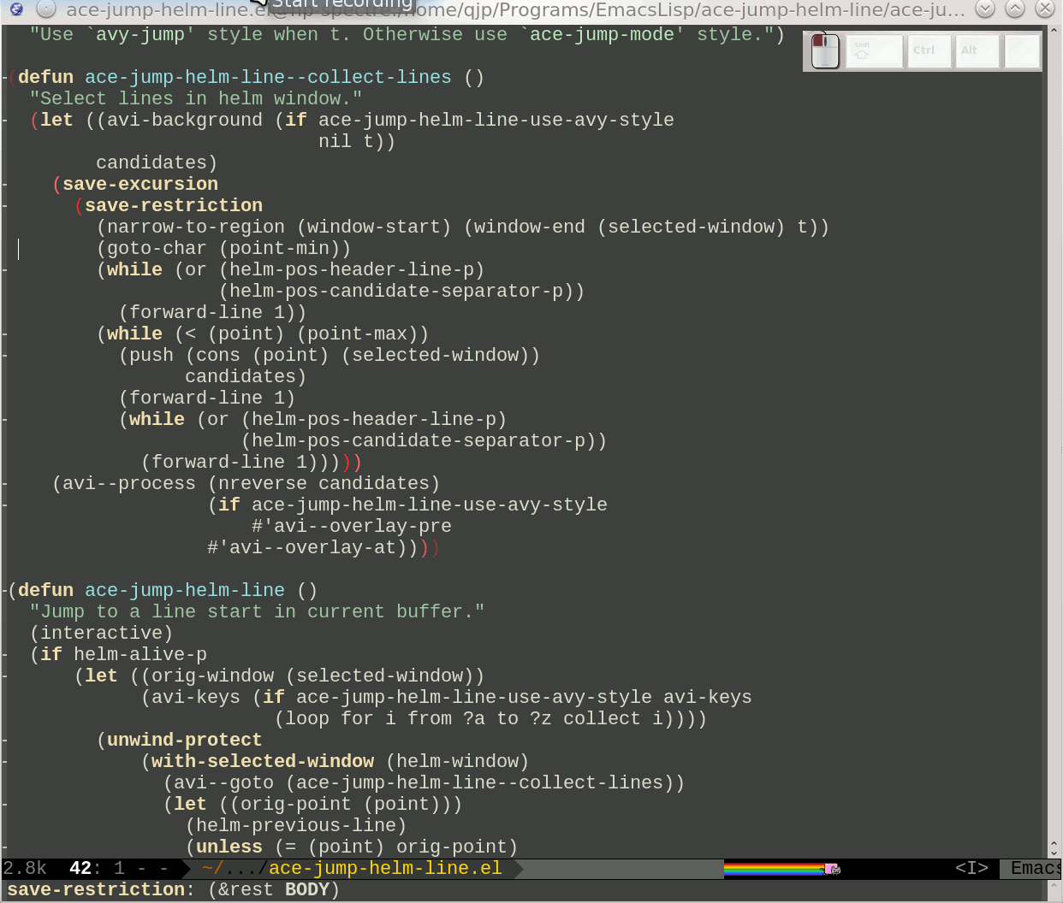
Task: Collapse the defun ace-jump-helm-line fold marker
Action: pos(5,591)
